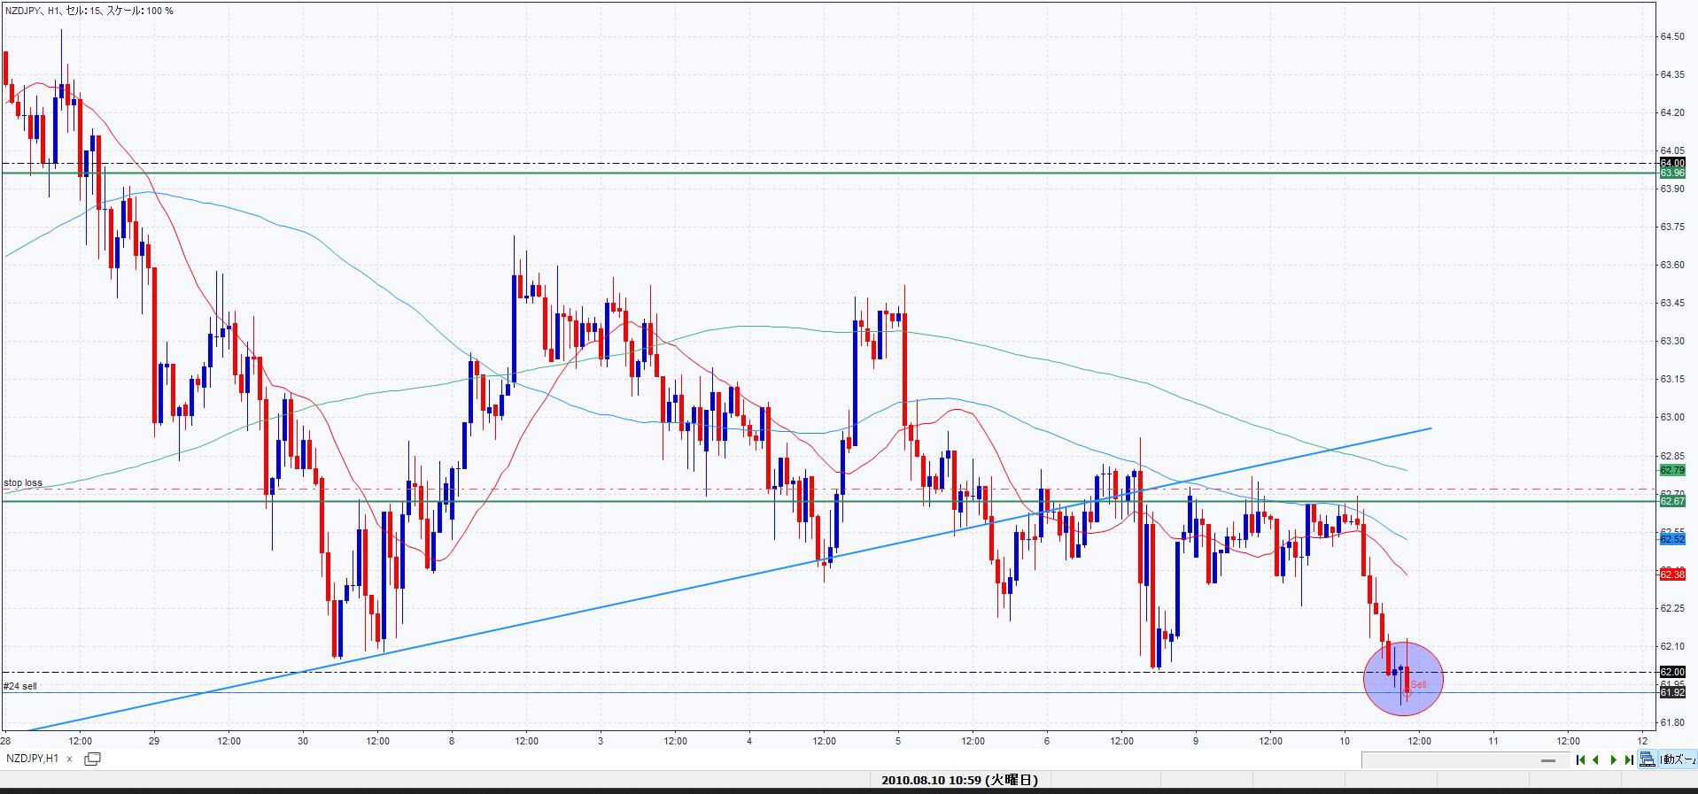Screen dimensions: 1698x794
Task: Click the 62.00 price label on the axis
Action: (x=1672, y=672)
